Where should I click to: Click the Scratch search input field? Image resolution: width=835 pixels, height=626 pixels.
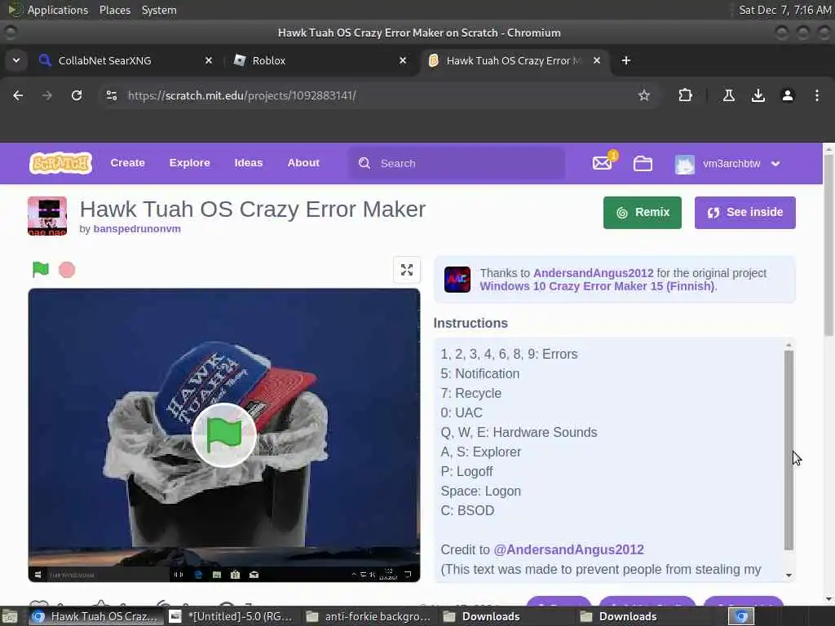click(457, 163)
